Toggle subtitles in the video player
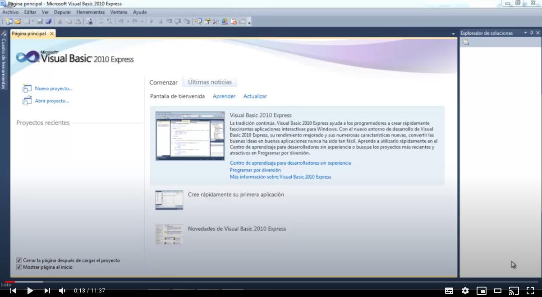Screen dimensions: 542x297 coord(449,291)
